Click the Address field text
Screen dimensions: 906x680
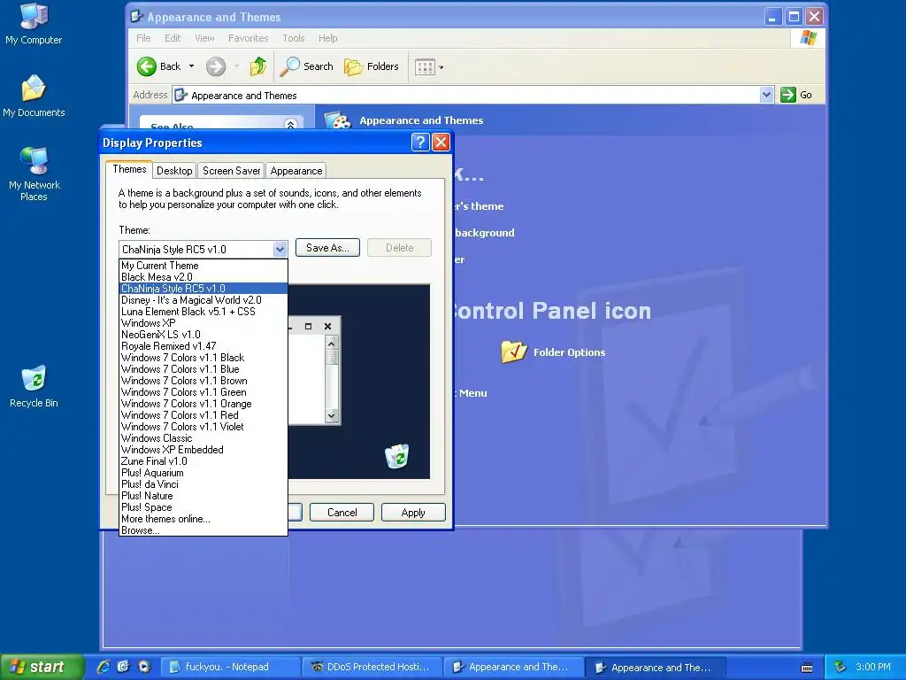[244, 96]
